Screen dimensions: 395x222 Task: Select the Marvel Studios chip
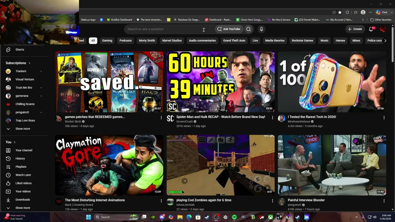tap(172, 40)
